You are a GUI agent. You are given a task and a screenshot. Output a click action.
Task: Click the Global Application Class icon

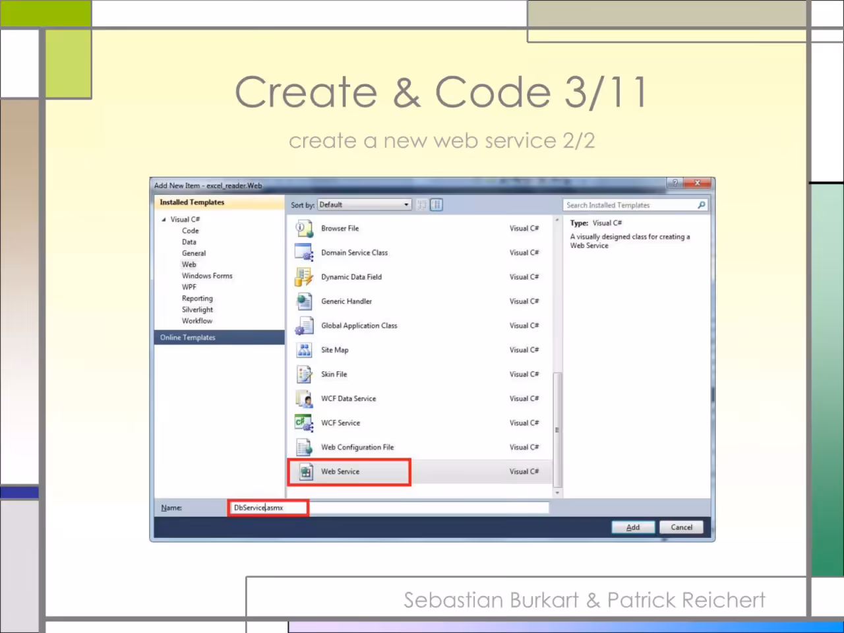click(304, 326)
